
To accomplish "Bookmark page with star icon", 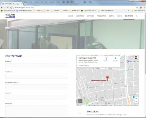I will (x=137, y=8).
